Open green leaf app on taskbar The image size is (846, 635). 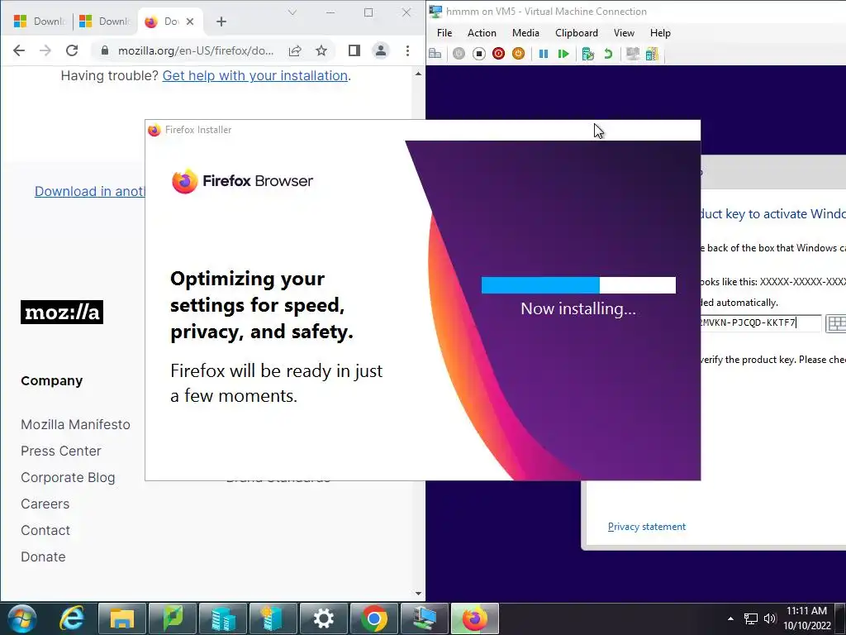pyautogui.click(x=173, y=618)
